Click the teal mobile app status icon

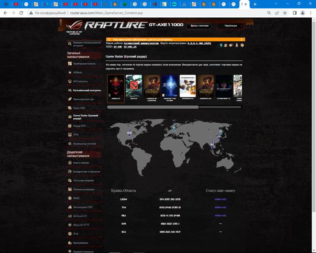click(221, 45)
